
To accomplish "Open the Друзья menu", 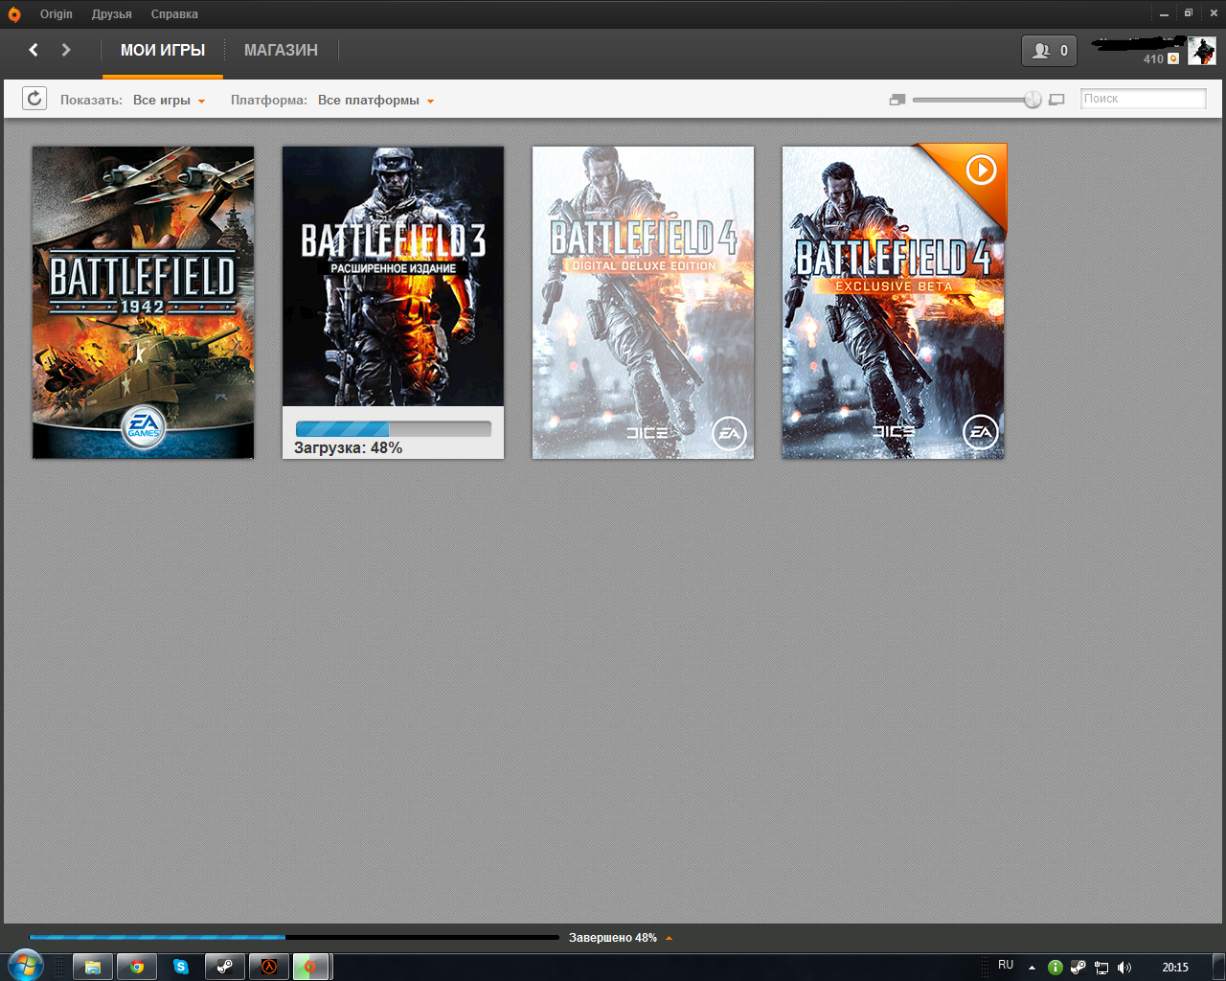I will pyautogui.click(x=112, y=14).
